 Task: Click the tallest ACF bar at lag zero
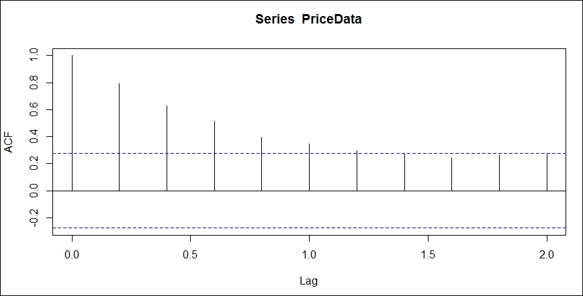pos(72,123)
